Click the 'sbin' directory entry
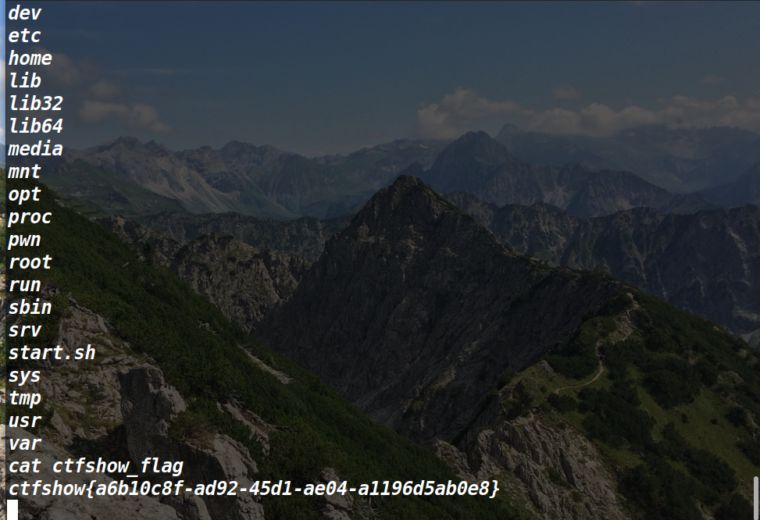Viewport: 760px width, 520px height. coord(30,308)
